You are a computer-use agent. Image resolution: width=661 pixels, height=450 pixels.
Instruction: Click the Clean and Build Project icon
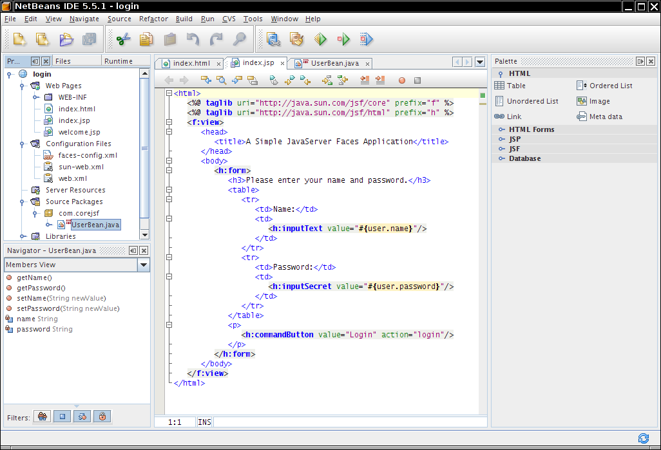tap(297, 39)
